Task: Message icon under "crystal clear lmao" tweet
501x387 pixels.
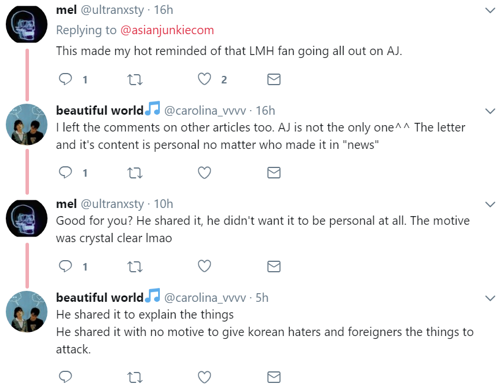Action: pos(273,266)
